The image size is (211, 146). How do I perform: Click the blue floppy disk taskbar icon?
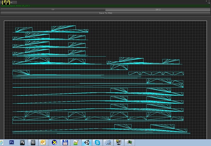(65, 142)
